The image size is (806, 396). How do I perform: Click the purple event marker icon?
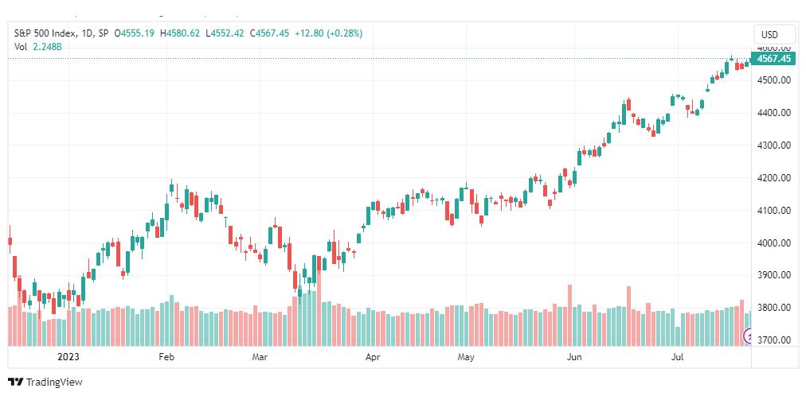coord(749,336)
